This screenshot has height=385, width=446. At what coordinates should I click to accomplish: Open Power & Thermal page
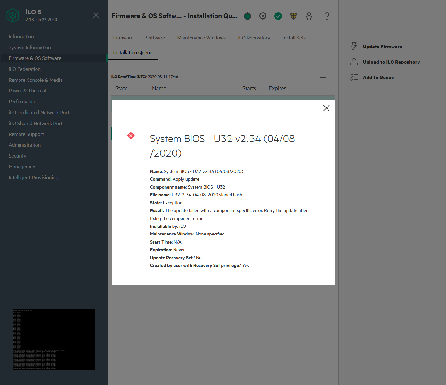pos(27,91)
